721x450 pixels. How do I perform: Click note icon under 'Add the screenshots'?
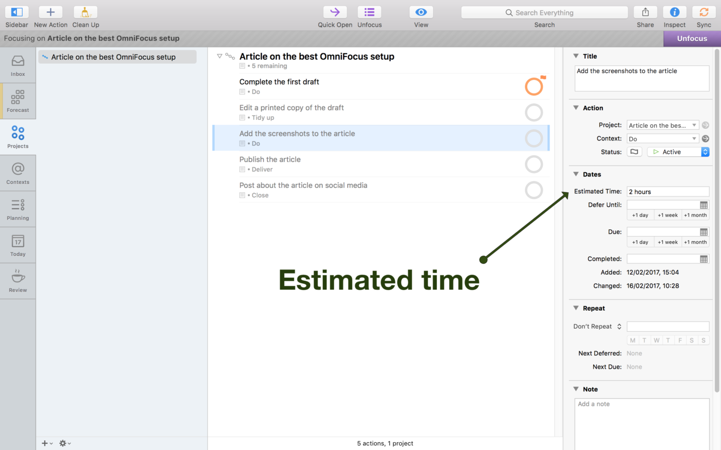(x=242, y=143)
